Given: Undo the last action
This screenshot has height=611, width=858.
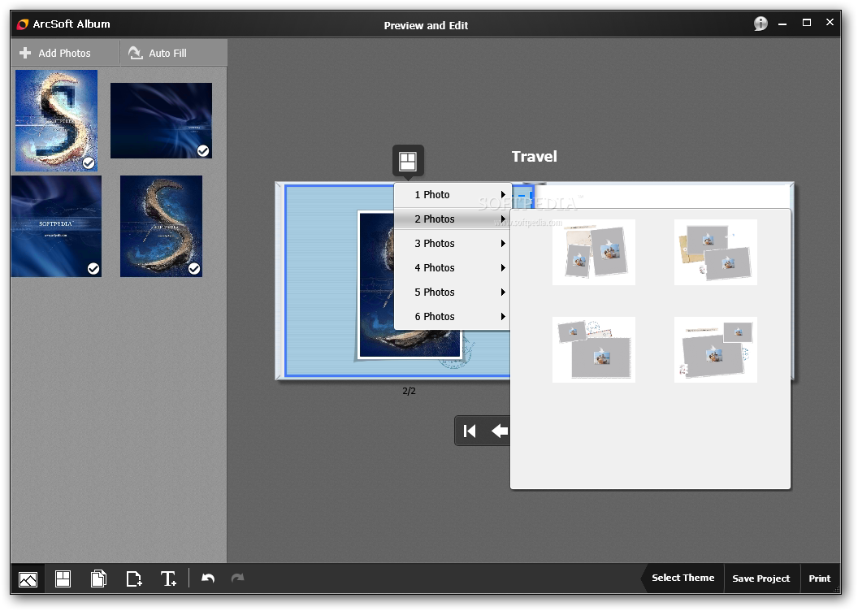Looking at the screenshot, I should (x=208, y=578).
